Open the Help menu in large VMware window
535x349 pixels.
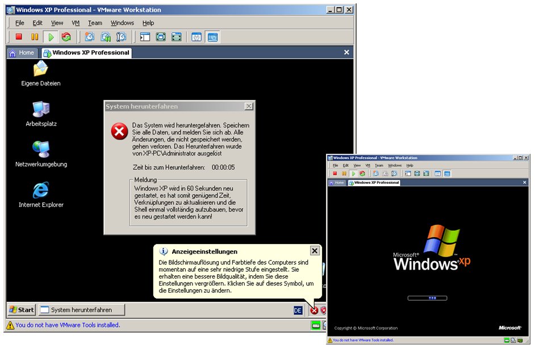pyautogui.click(x=148, y=23)
